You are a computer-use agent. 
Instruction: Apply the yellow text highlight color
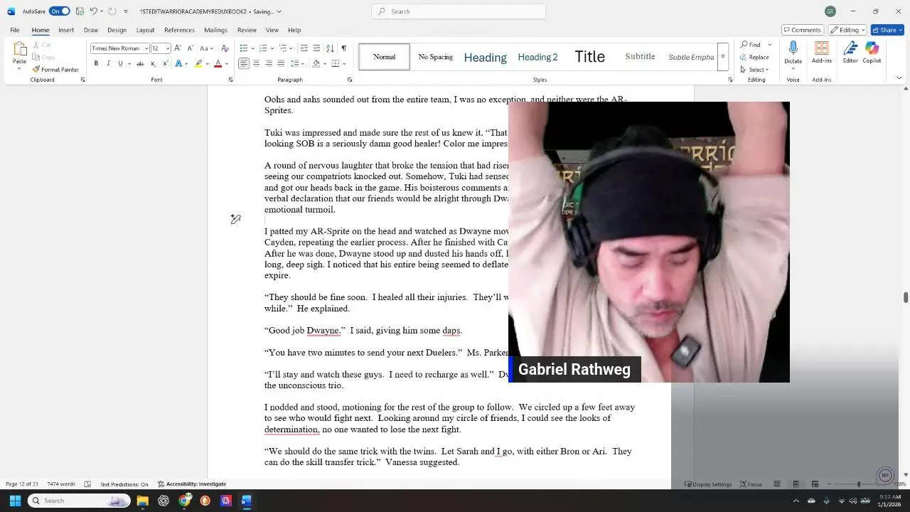pos(198,63)
